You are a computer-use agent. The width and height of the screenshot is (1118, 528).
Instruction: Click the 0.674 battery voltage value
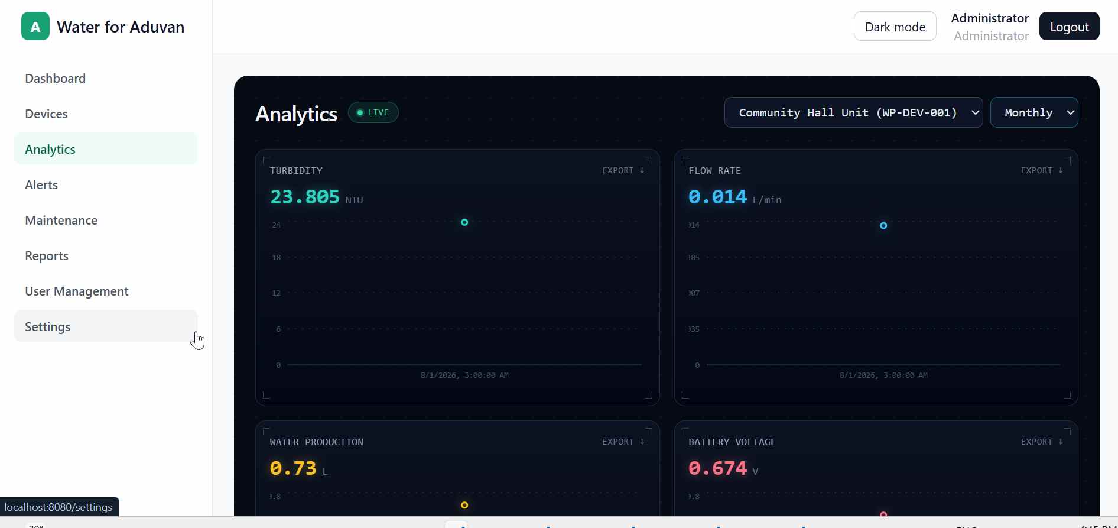(718, 468)
